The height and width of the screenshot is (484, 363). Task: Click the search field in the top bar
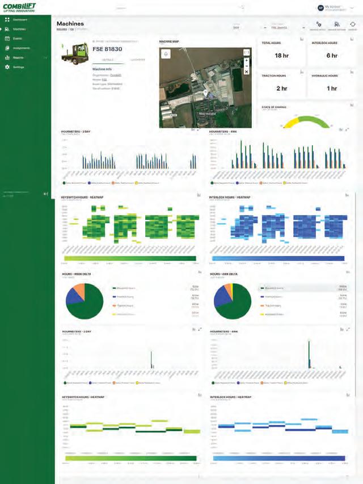pyautogui.click(x=179, y=8)
